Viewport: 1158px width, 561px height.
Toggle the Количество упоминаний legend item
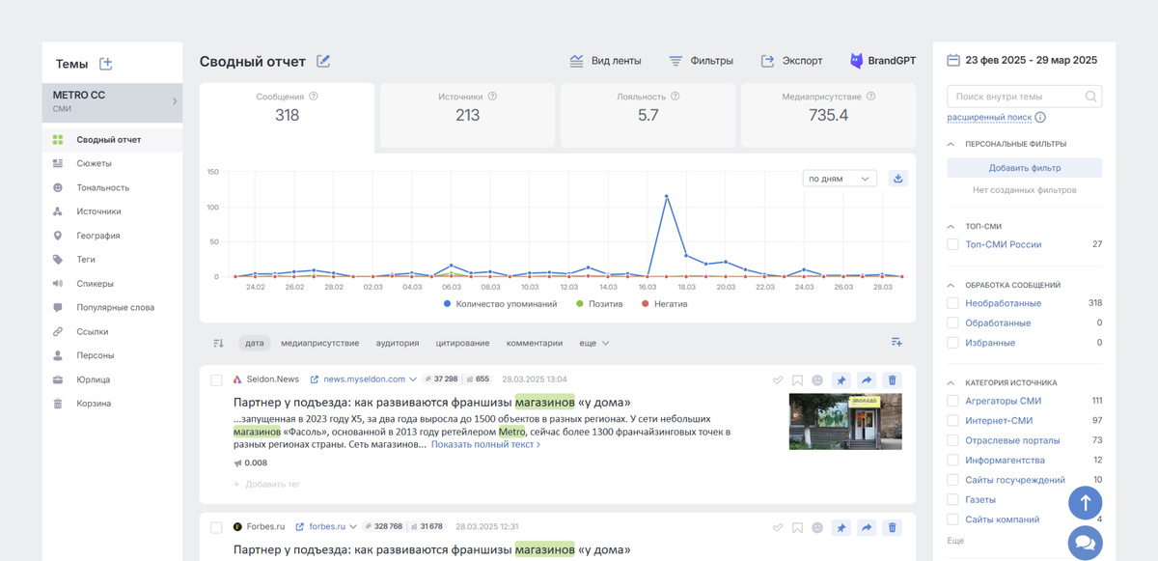tap(500, 303)
